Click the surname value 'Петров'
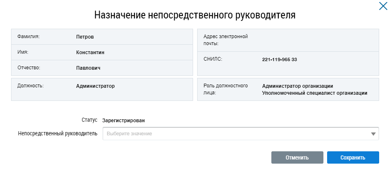 [85, 37]
